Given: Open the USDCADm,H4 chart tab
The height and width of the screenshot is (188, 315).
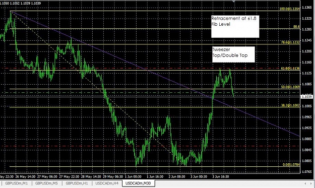Looking at the screenshot, I should pyautogui.click(x=107, y=183).
